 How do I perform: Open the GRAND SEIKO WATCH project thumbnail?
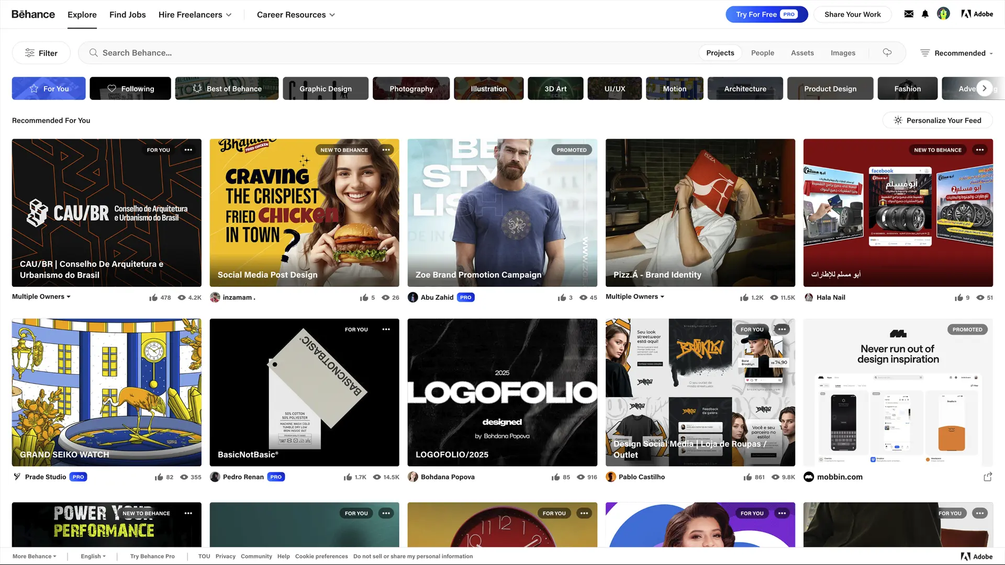click(x=106, y=392)
